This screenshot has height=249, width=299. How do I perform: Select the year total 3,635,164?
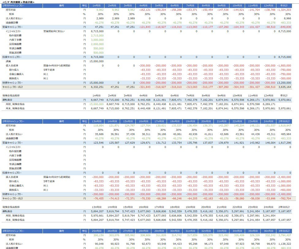[285, 87]
